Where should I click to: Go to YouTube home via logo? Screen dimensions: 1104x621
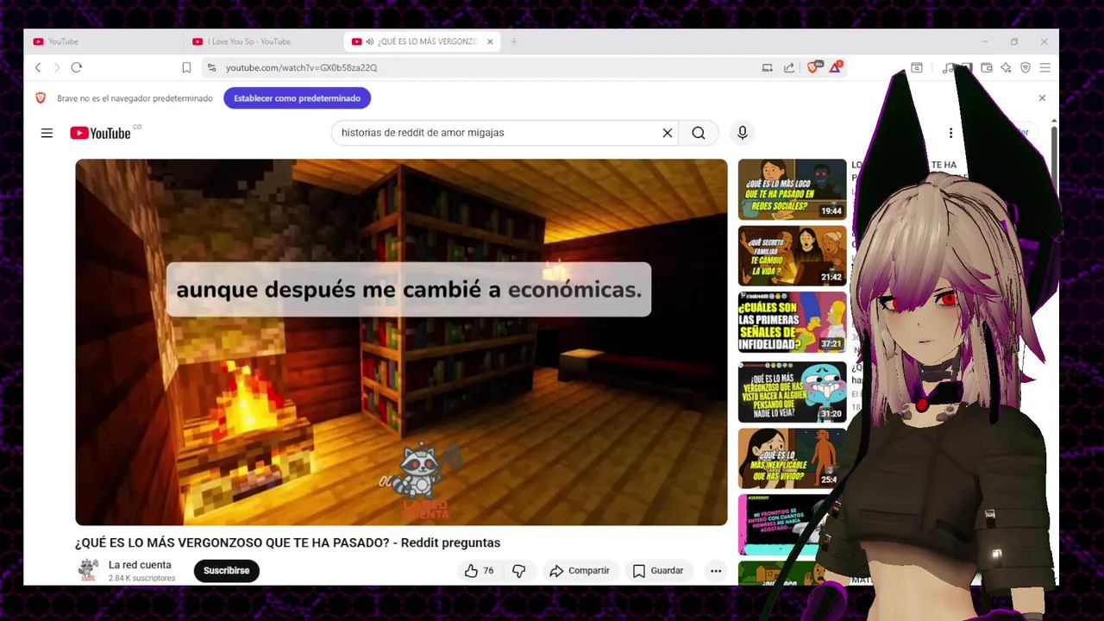click(101, 133)
